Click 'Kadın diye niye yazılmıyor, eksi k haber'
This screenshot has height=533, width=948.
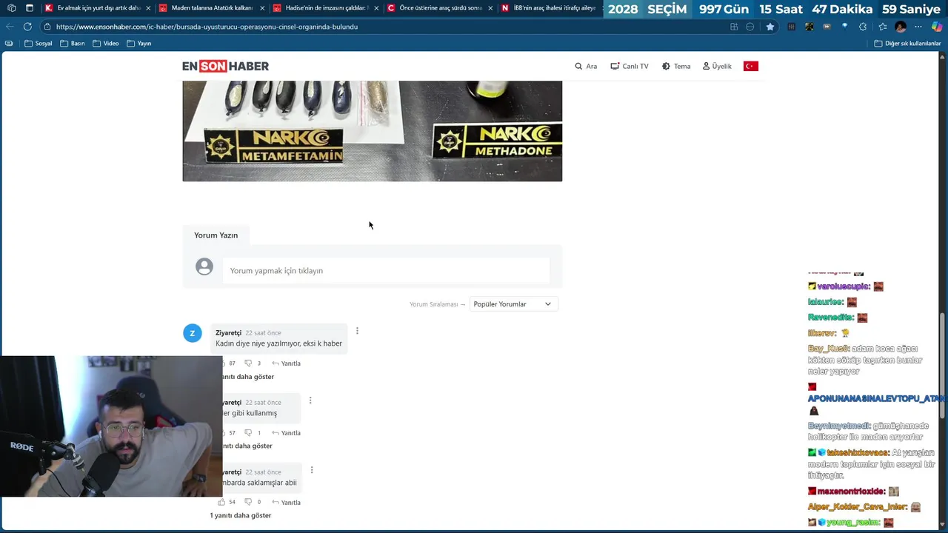tap(278, 343)
